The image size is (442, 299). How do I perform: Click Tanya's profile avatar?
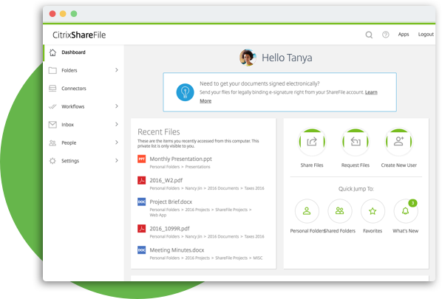[x=248, y=58]
